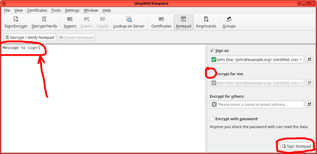
Task: Click the Encrypt for others address field
Action: tap(257, 104)
